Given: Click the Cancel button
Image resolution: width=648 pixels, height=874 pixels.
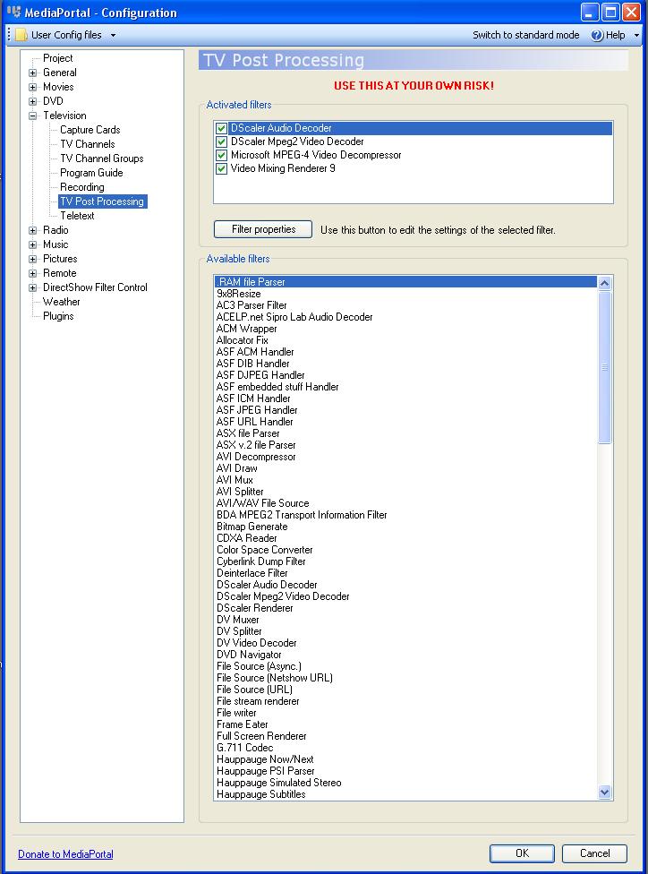Looking at the screenshot, I should pos(594,853).
